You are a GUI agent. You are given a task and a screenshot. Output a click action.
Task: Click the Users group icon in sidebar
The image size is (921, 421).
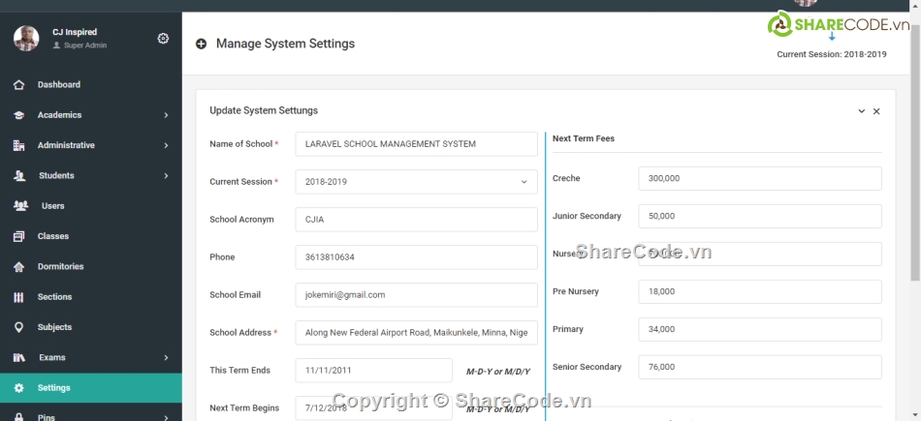20,206
